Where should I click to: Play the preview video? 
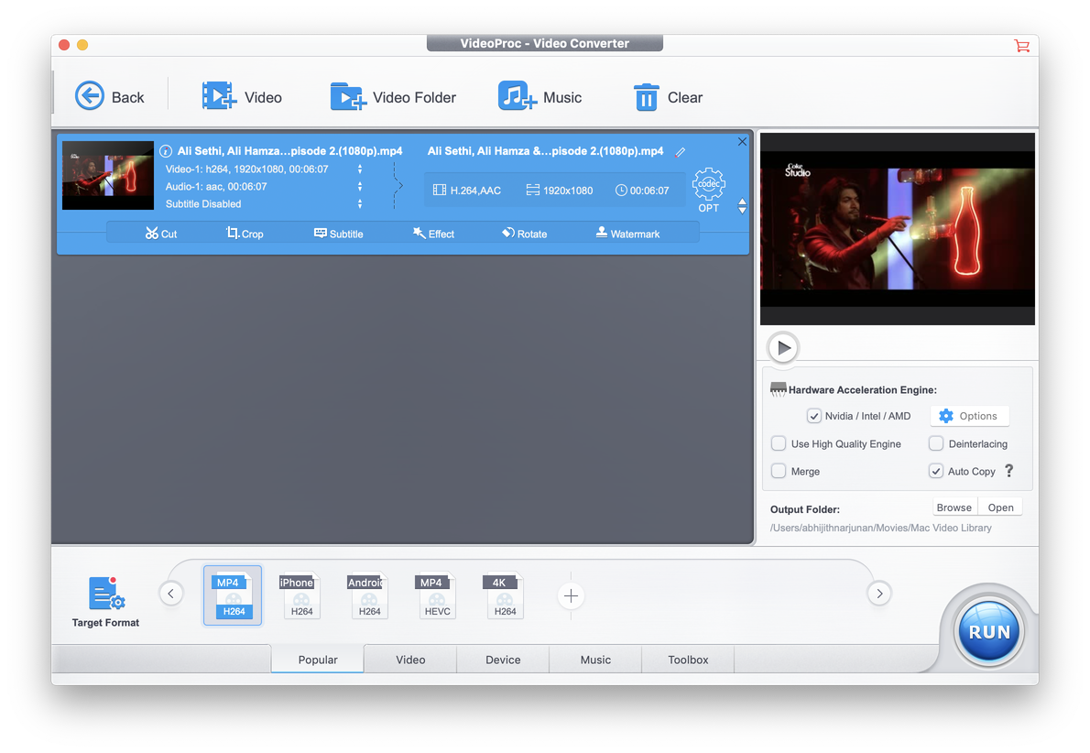(x=783, y=348)
